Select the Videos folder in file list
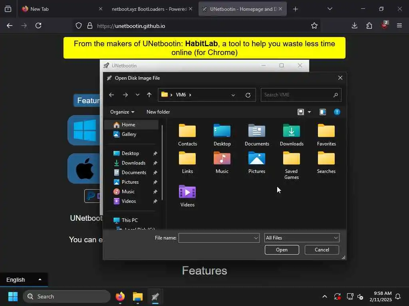Screen dimensions: 409x306 coord(187,192)
